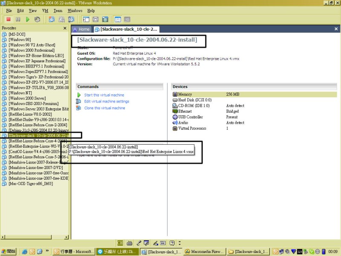The image size is (341, 256).
Task: Select [Windows 98] in Favorites
Action: 20,40
